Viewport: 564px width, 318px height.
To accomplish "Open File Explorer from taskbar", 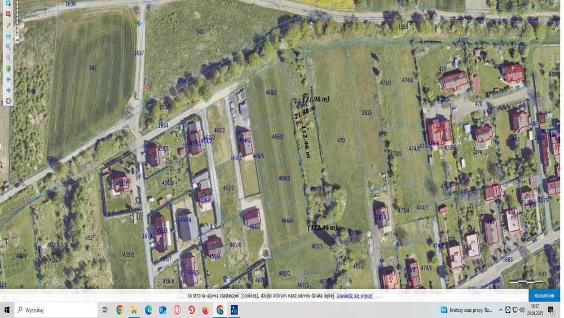I will pyautogui.click(x=134, y=310).
